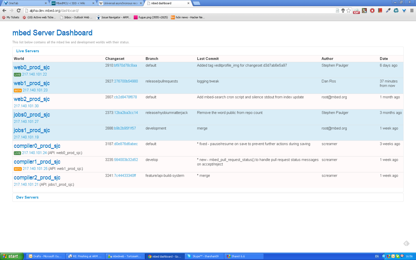The height and width of the screenshot is (260, 416).
Task: Open the jobs0_prod_sjc world link
Action: [32, 115]
